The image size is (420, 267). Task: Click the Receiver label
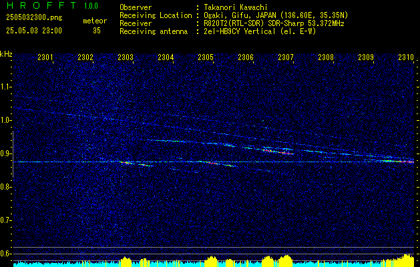coord(136,23)
